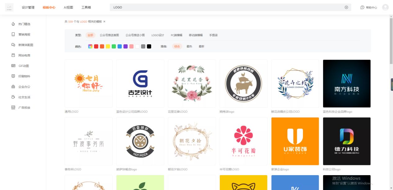Select 网站电商 from the sidebar
Screen dimensions: 393x190
coord(13,55)
